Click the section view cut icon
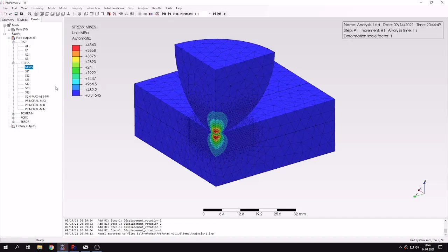Screen dimensions: 448x252 click(108, 14)
